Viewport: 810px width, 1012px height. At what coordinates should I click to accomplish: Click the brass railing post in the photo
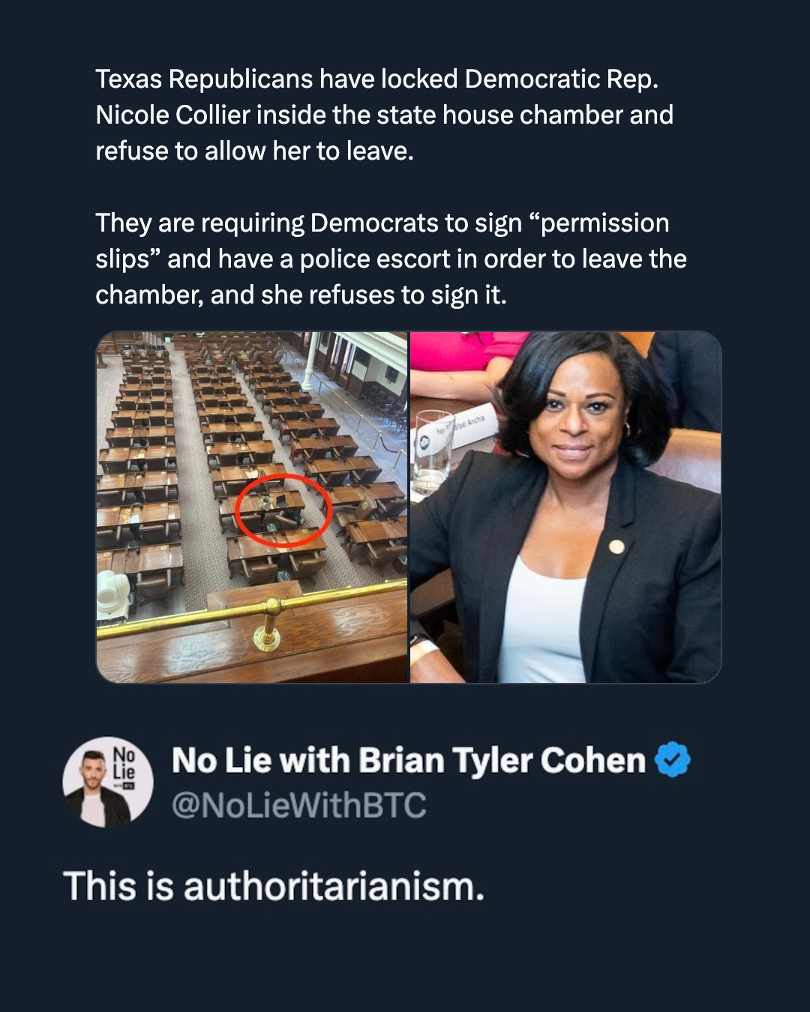pos(268,626)
